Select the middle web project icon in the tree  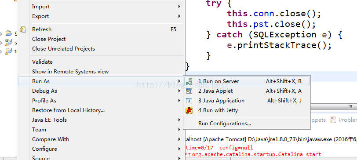(9, 42)
